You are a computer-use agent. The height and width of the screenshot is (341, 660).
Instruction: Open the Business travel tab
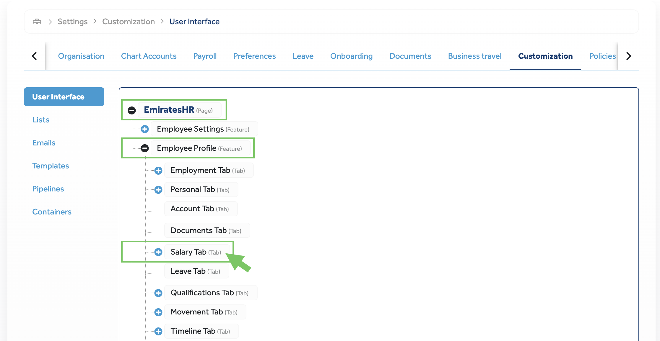coord(475,56)
